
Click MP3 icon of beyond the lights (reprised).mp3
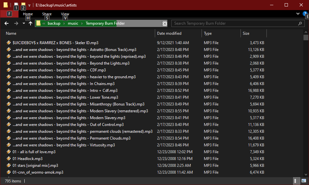point(8,56)
